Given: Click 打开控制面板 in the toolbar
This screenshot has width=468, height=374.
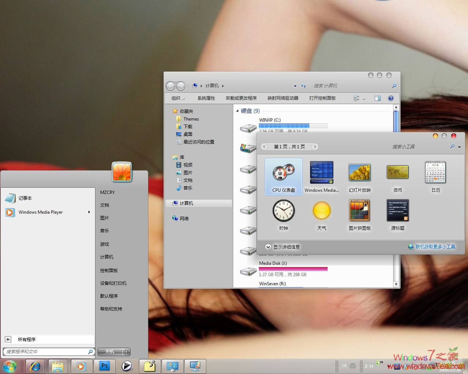Looking at the screenshot, I should click(322, 98).
